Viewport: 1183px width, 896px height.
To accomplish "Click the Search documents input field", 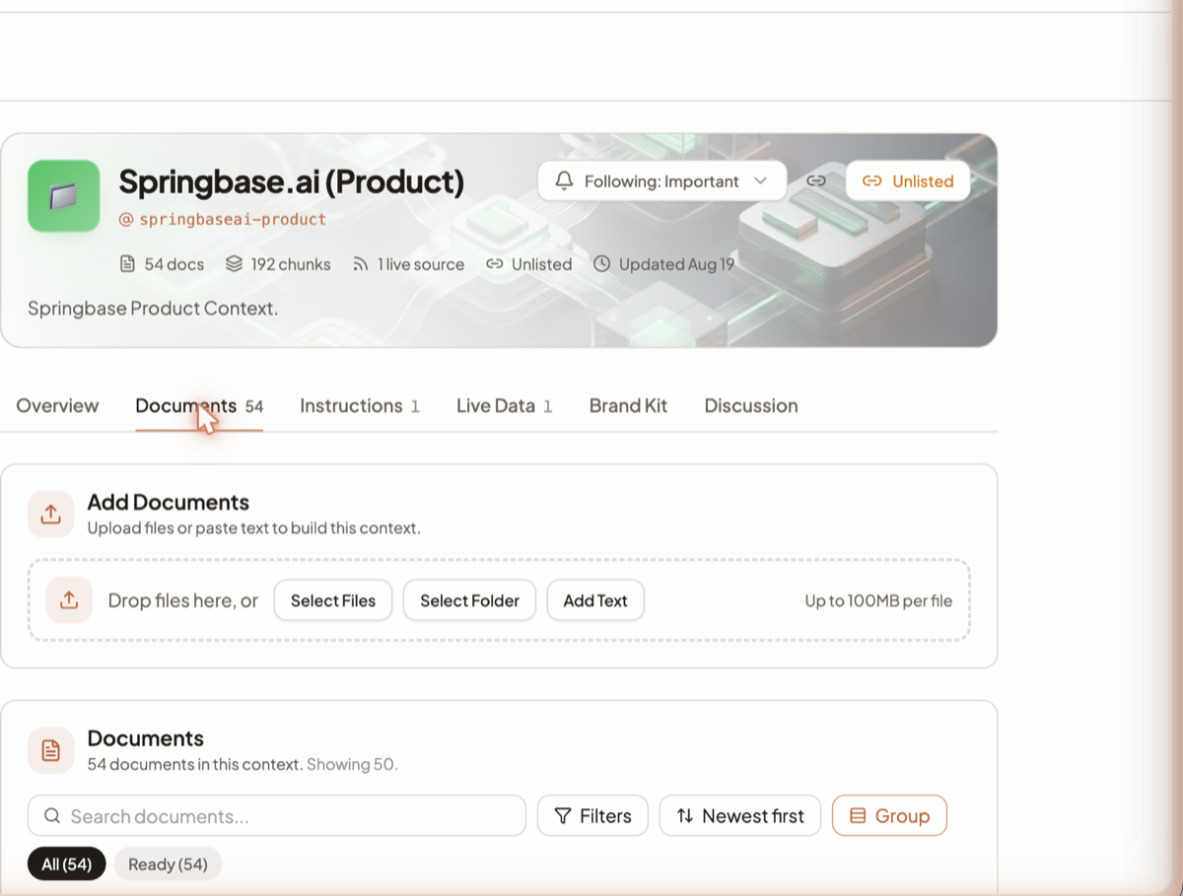I will tap(277, 816).
